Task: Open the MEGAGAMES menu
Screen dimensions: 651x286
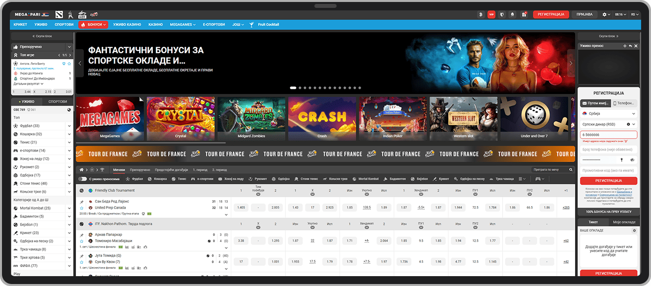Action: (x=182, y=25)
